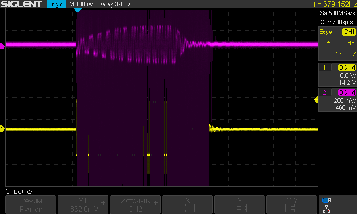This screenshot has width=357, height=214.
Task: Open the Edge trigger type label
Action: click(325, 32)
